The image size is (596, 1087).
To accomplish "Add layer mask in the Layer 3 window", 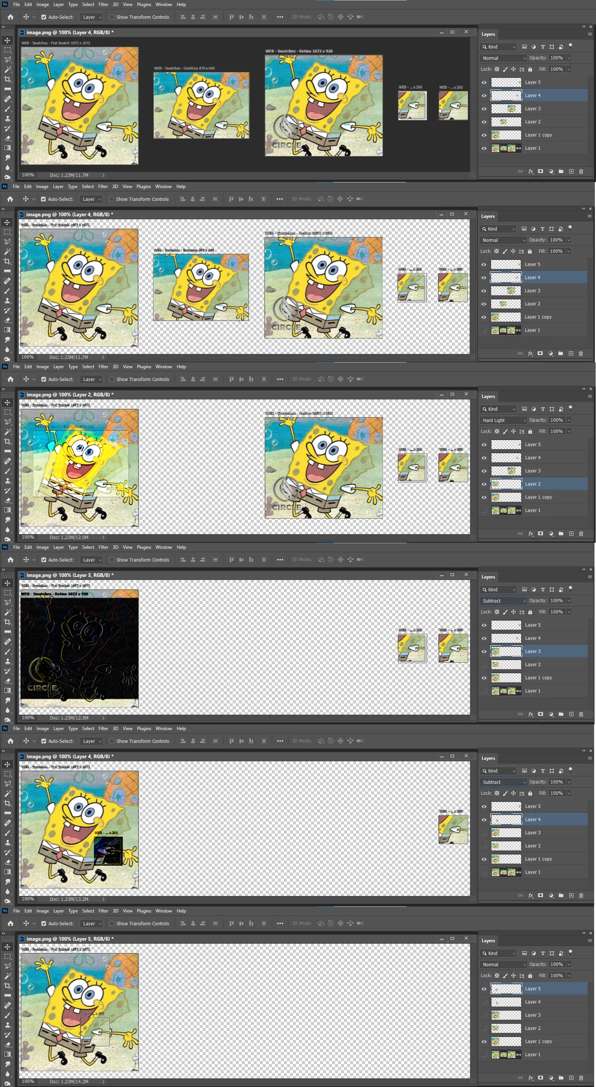I will [x=541, y=714].
